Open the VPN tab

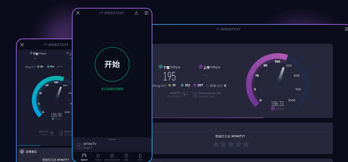point(140,157)
